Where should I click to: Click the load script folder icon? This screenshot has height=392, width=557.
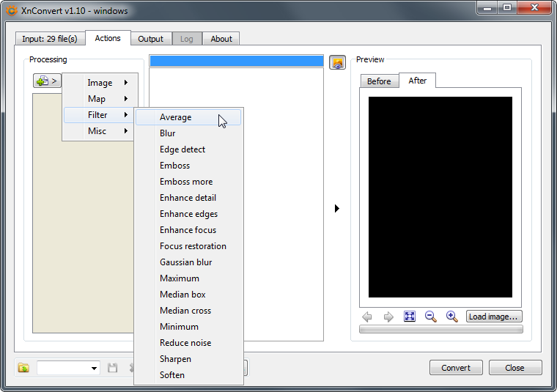(24, 368)
